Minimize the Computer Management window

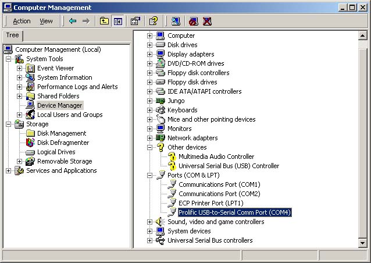click(343, 8)
